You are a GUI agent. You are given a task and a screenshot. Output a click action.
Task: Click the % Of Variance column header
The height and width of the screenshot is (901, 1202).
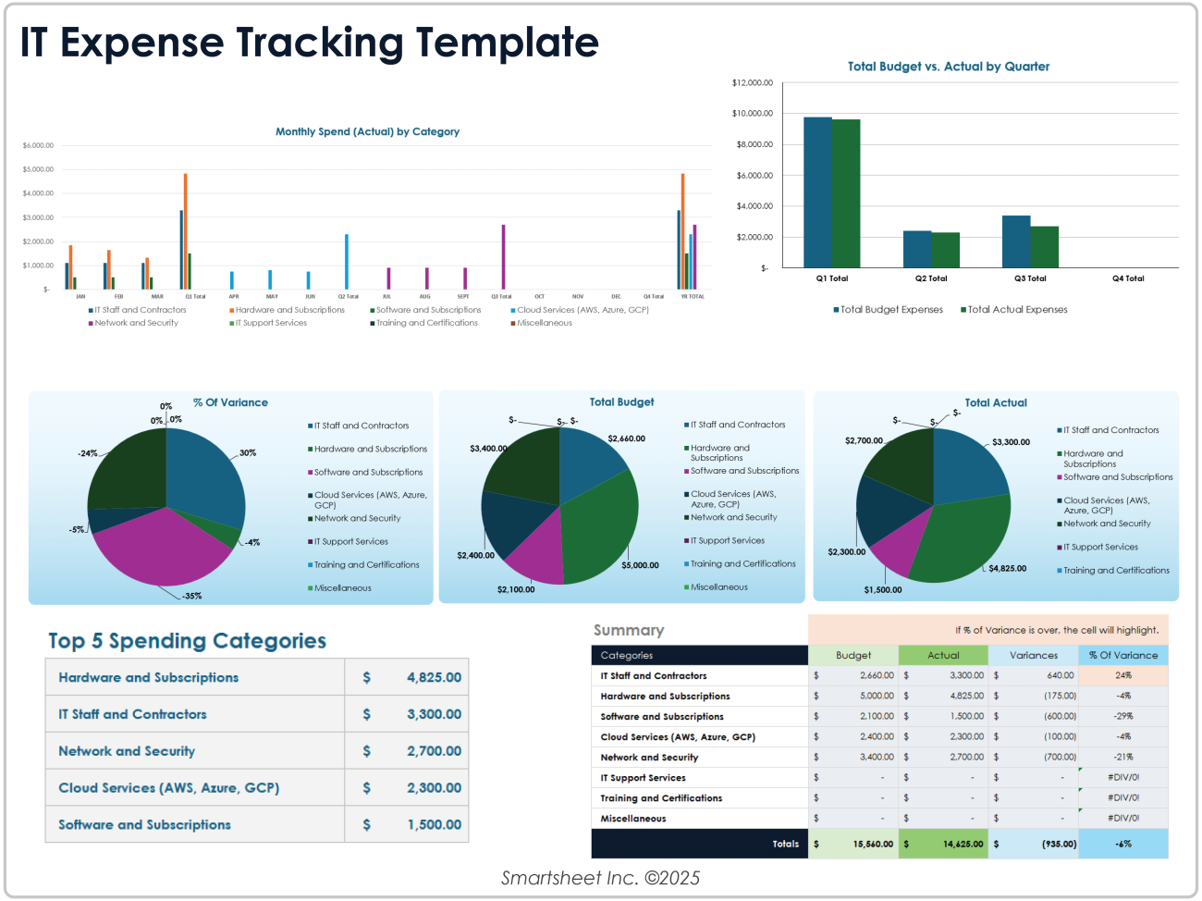tap(1121, 655)
